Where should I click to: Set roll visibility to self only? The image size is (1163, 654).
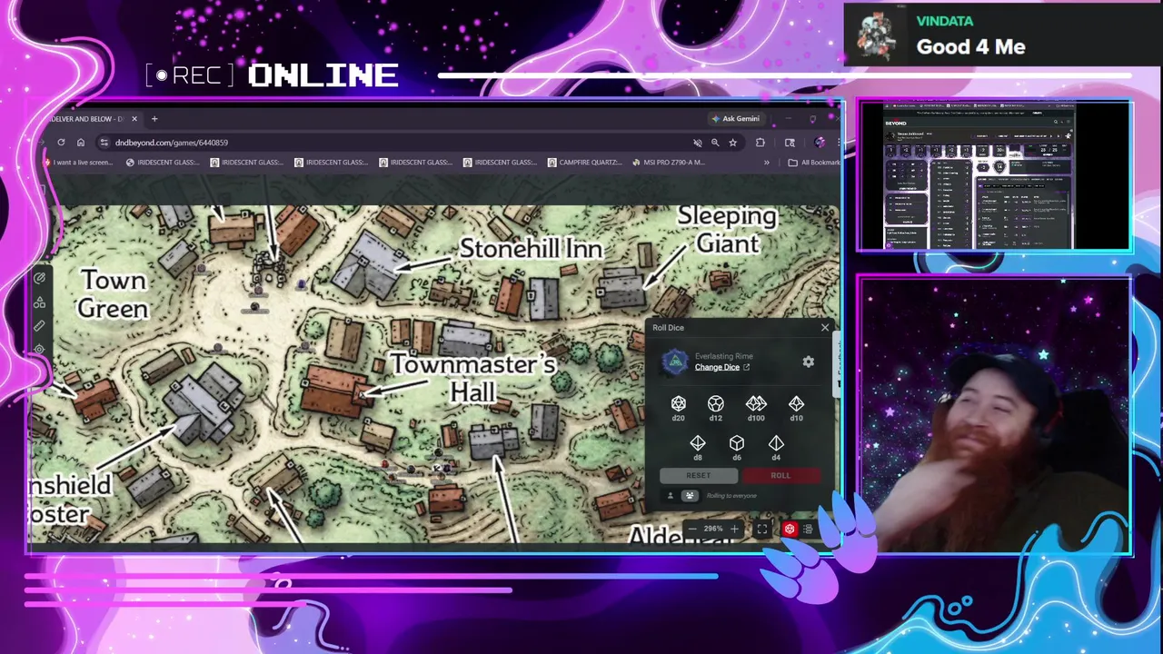[671, 495]
